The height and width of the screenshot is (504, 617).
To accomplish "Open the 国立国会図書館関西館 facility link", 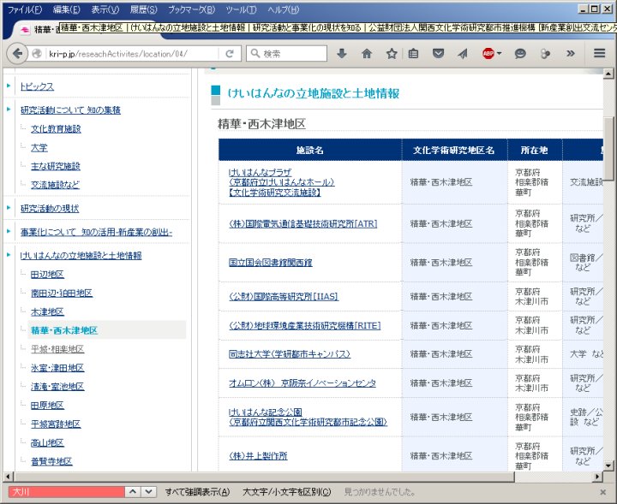I will coord(270,263).
